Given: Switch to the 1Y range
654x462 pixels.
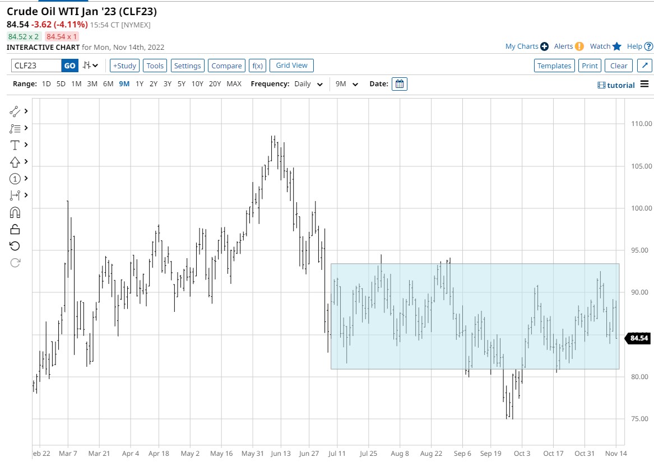Looking at the screenshot, I should (x=139, y=83).
